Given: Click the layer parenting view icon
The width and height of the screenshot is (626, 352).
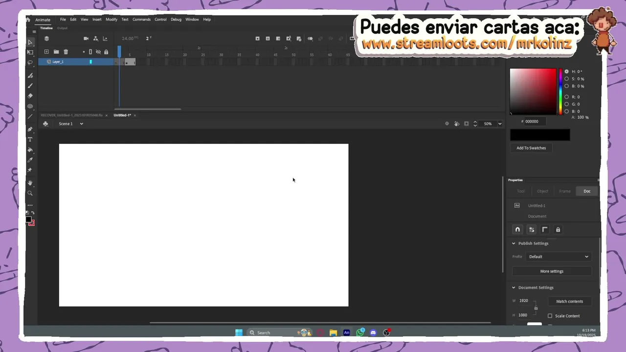Looking at the screenshot, I should [x=95, y=39].
